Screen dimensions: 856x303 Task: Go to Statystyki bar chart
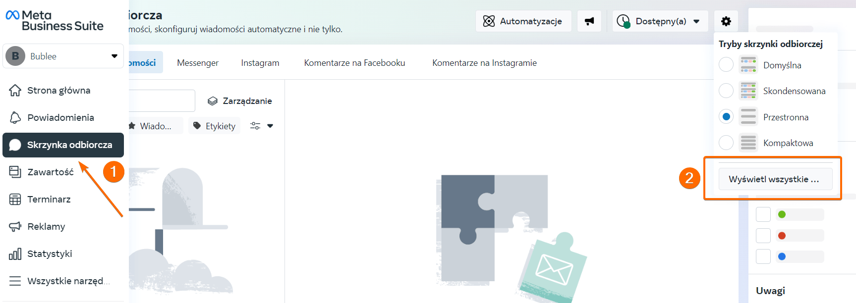pyautogui.click(x=15, y=254)
